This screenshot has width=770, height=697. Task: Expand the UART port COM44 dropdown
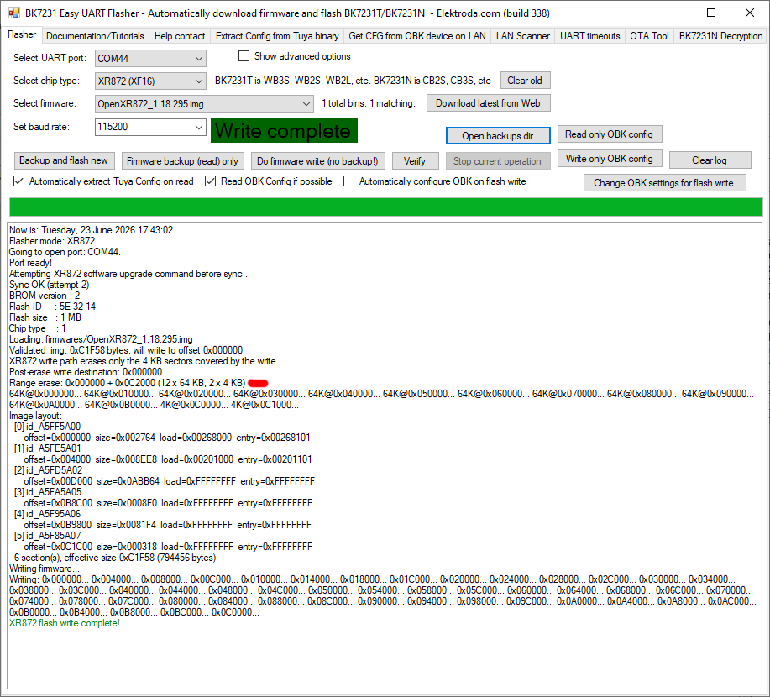(198, 59)
